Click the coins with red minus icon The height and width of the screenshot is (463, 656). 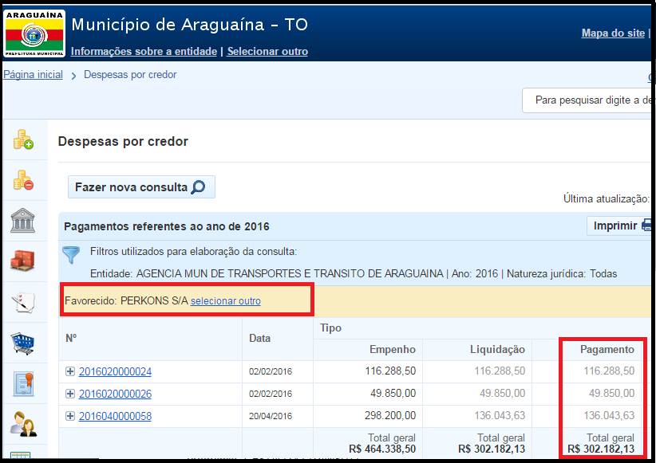click(x=23, y=180)
